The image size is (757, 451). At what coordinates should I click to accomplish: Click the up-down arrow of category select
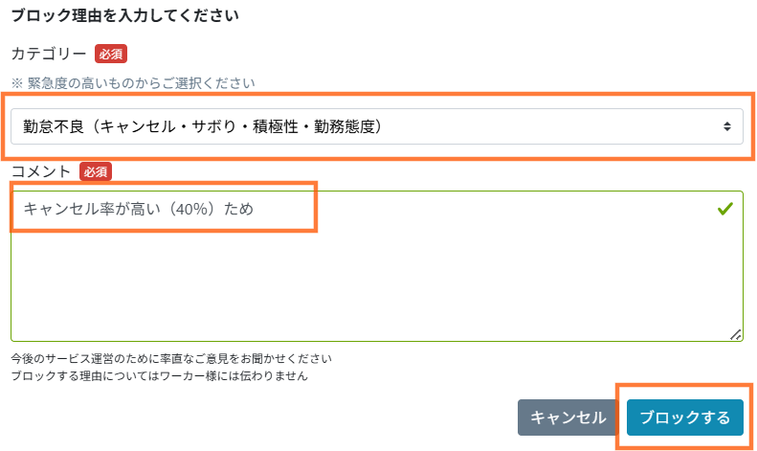tap(727, 125)
